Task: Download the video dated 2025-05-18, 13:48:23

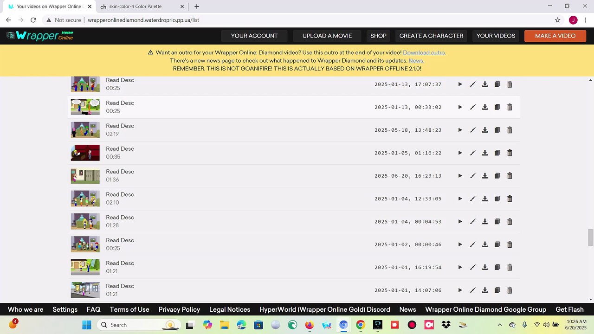Action: pyautogui.click(x=485, y=130)
